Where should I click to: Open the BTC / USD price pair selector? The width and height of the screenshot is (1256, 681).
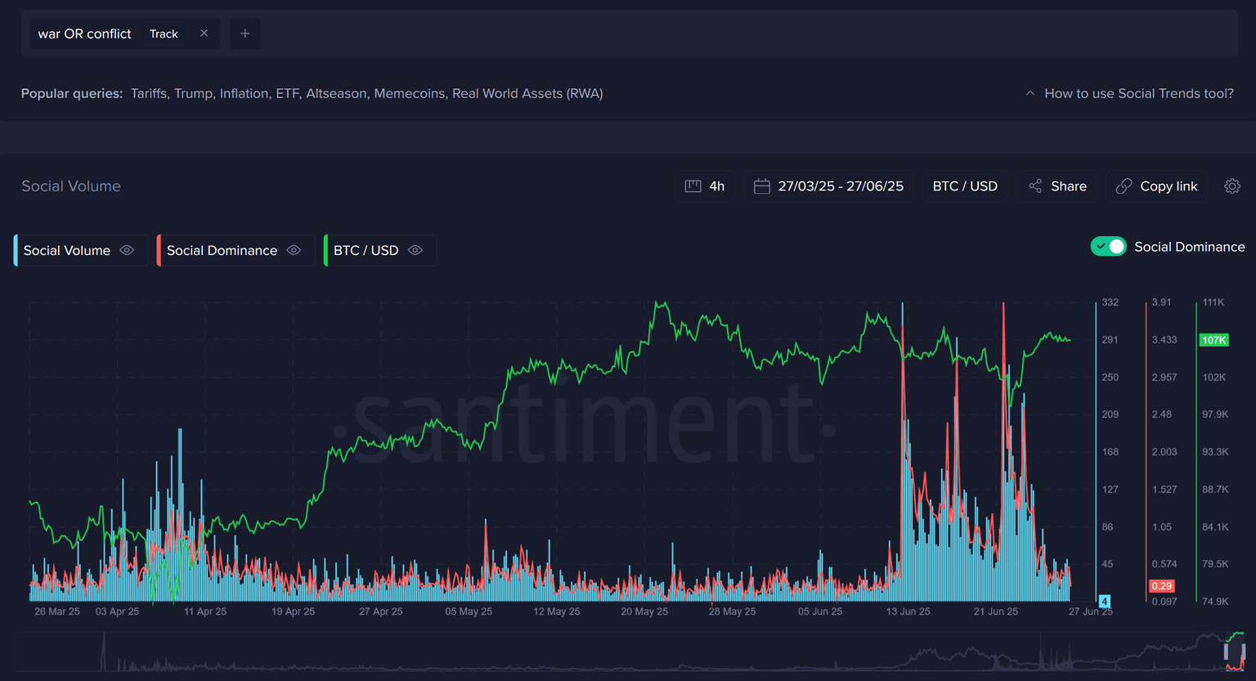(x=965, y=186)
